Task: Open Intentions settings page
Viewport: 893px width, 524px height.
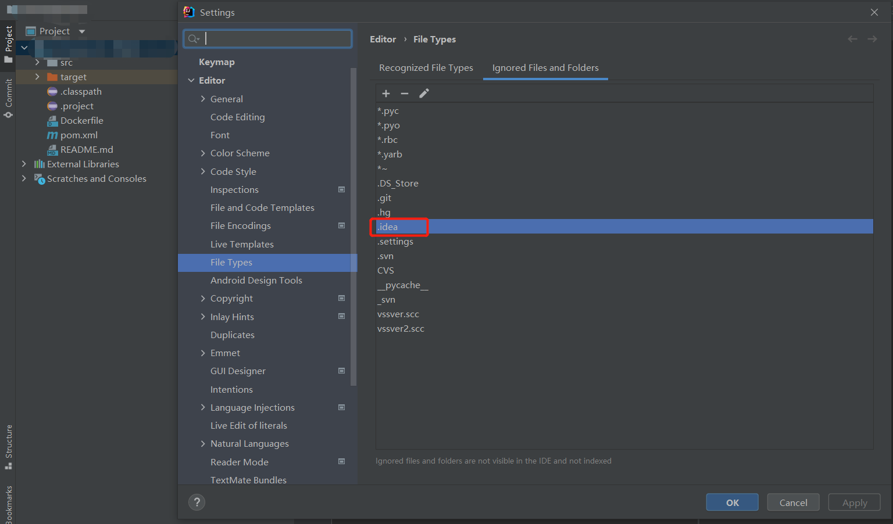Action: tap(231, 389)
